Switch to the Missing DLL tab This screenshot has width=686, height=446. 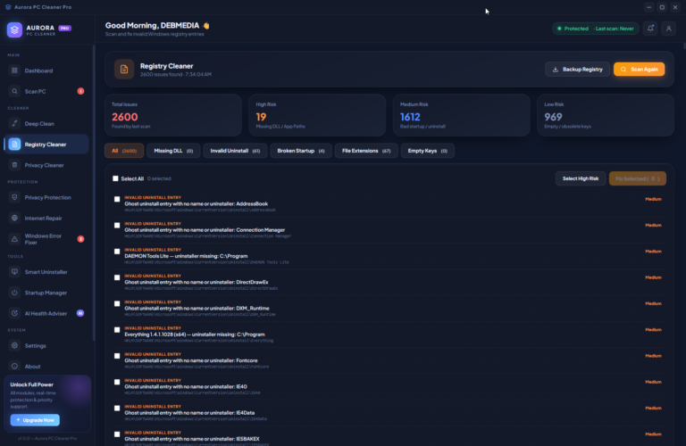tap(173, 151)
